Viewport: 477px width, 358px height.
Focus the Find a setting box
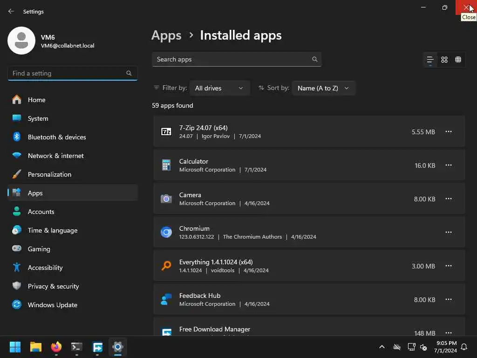68,73
